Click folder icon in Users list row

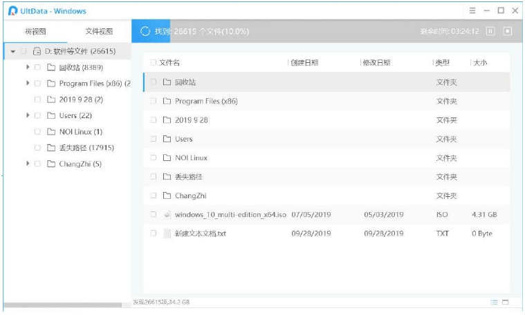point(167,139)
